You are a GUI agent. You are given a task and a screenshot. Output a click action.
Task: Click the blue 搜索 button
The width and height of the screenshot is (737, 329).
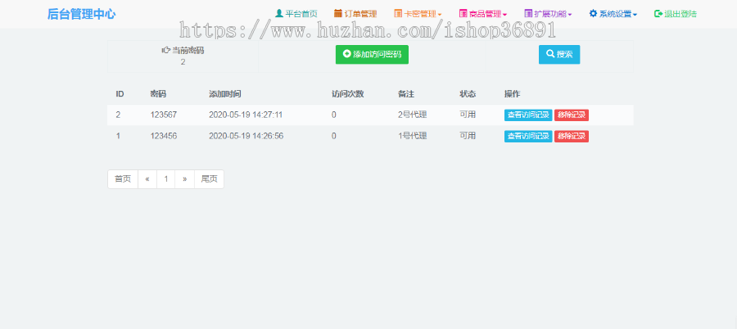pos(559,55)
